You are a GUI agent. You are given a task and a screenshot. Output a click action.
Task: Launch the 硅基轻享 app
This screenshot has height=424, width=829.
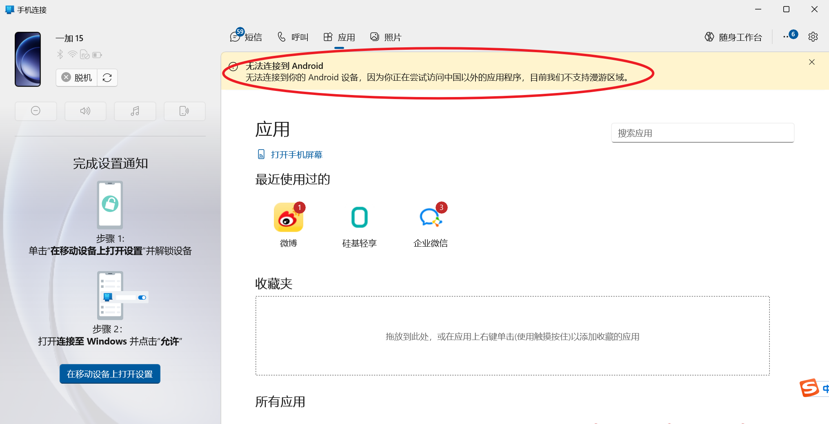[359, 225]
